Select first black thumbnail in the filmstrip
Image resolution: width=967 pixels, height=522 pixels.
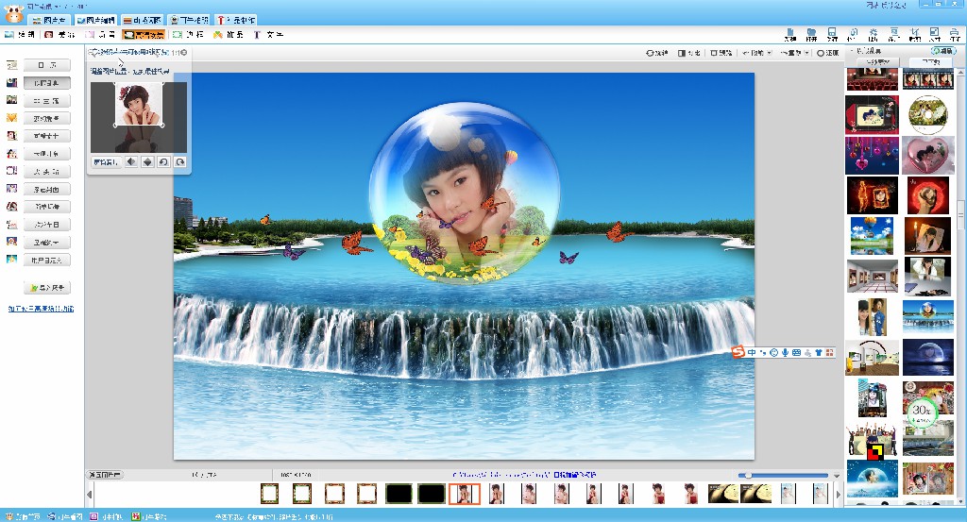[399, 494]
